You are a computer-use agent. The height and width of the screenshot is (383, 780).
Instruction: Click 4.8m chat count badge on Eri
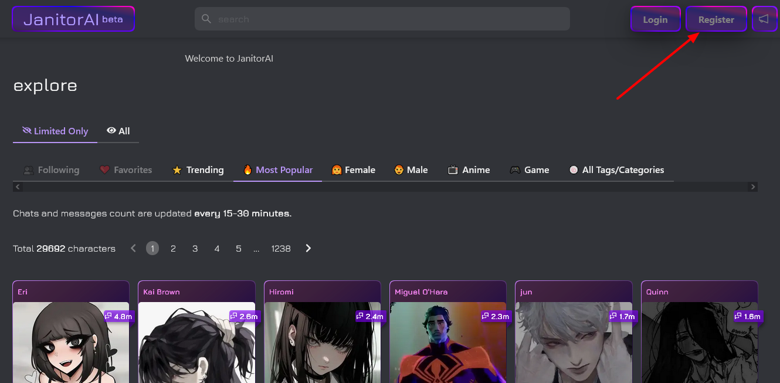point(120,316)
